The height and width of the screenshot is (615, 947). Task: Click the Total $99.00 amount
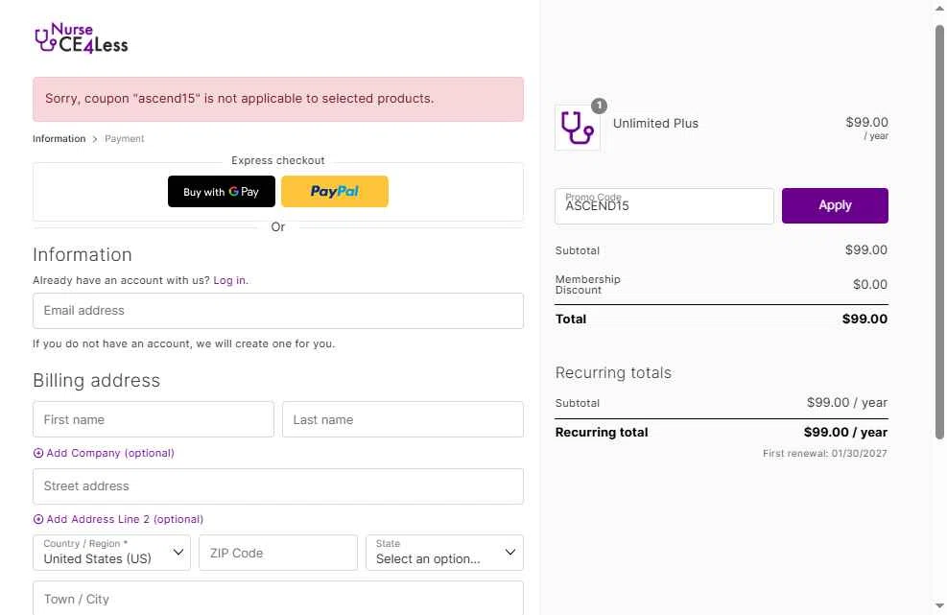(864, 319)
